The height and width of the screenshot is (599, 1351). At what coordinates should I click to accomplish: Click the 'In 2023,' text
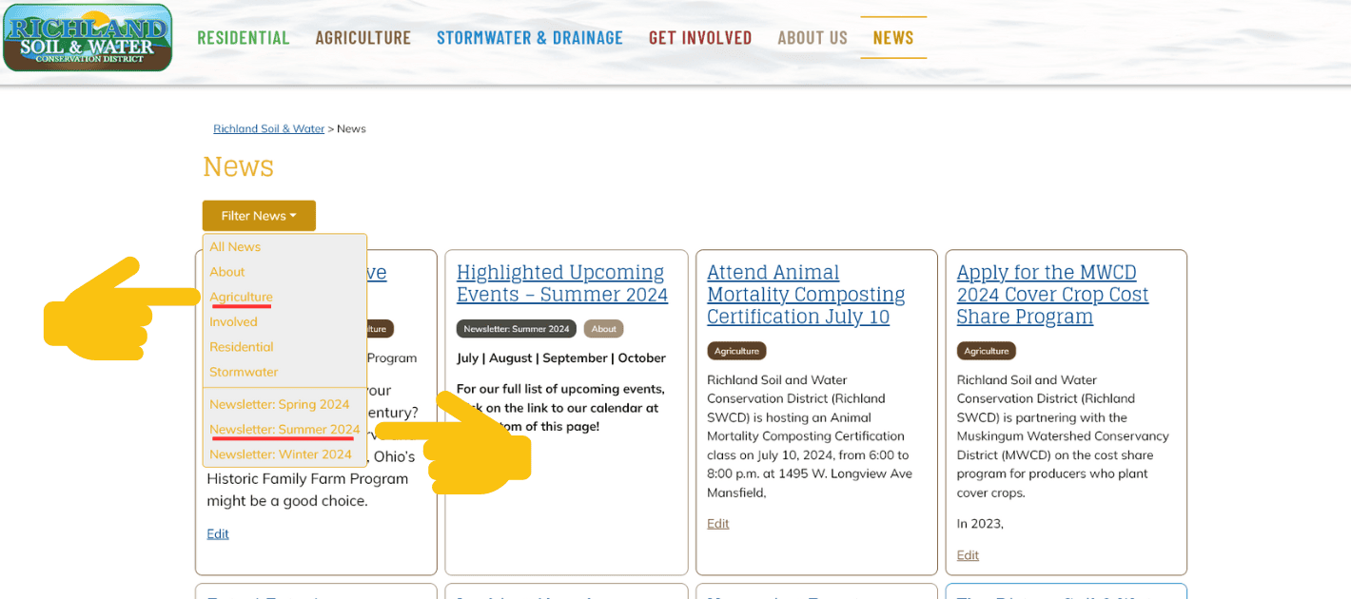pyautogui.click(x=980, y=523)
